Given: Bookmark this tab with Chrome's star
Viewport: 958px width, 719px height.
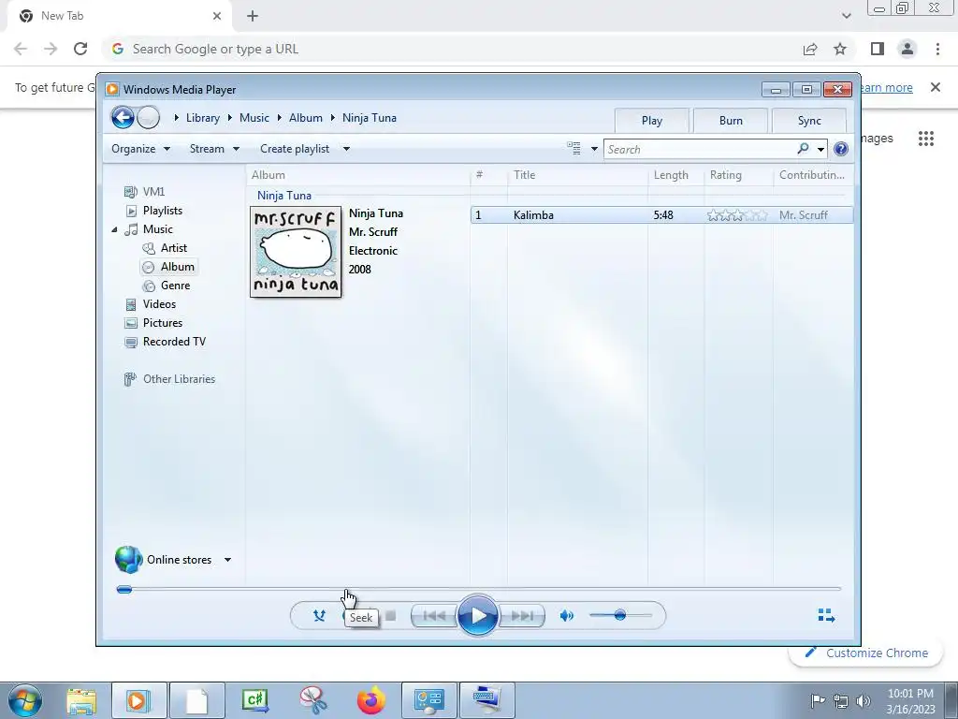Looking at the screenshot, I should (840, 49).
